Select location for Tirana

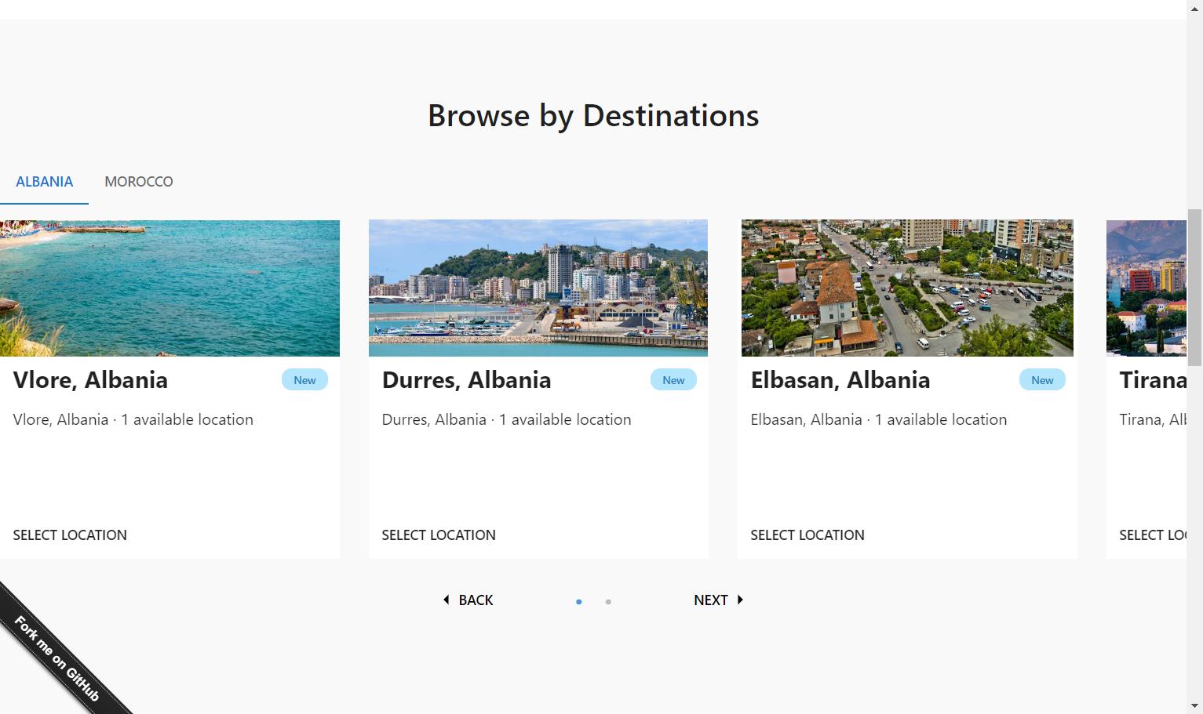pos(1152,535)
